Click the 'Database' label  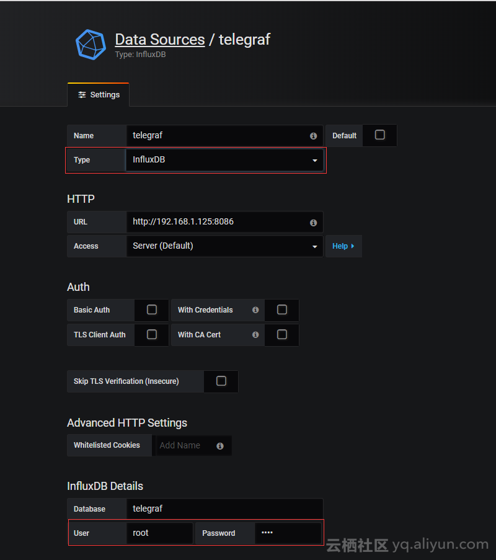click(89, 509)
